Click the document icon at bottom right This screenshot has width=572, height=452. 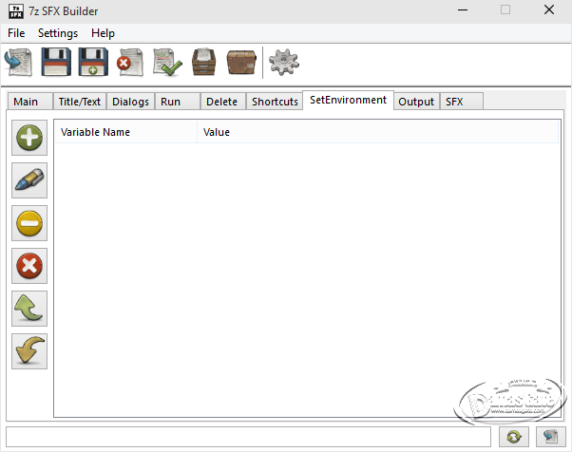[x=551, y=437]
